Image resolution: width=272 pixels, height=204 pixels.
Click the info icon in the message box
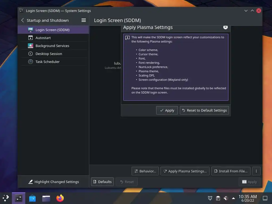127,38
